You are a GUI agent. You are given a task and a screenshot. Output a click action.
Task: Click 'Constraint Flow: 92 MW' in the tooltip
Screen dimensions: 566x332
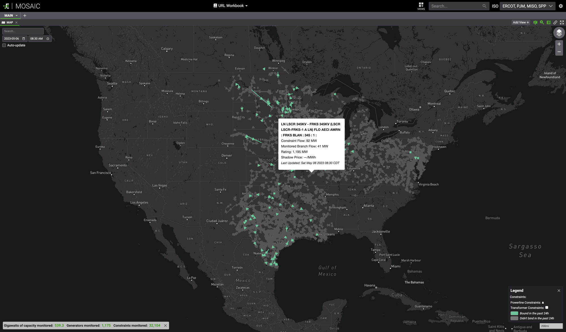[299, 141]
